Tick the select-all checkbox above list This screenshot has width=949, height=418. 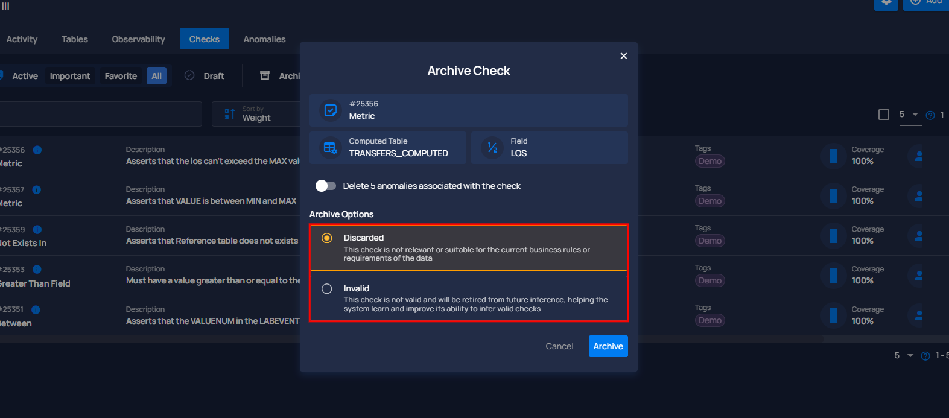pyautogui.click(x=884, y=115)
